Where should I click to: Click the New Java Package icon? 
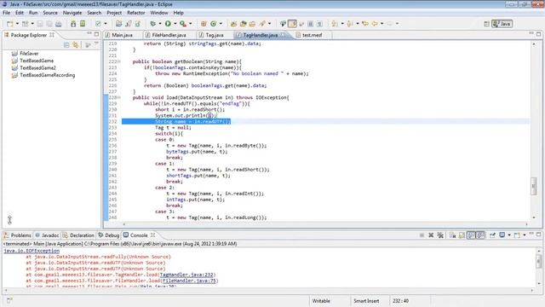(204, 24)
